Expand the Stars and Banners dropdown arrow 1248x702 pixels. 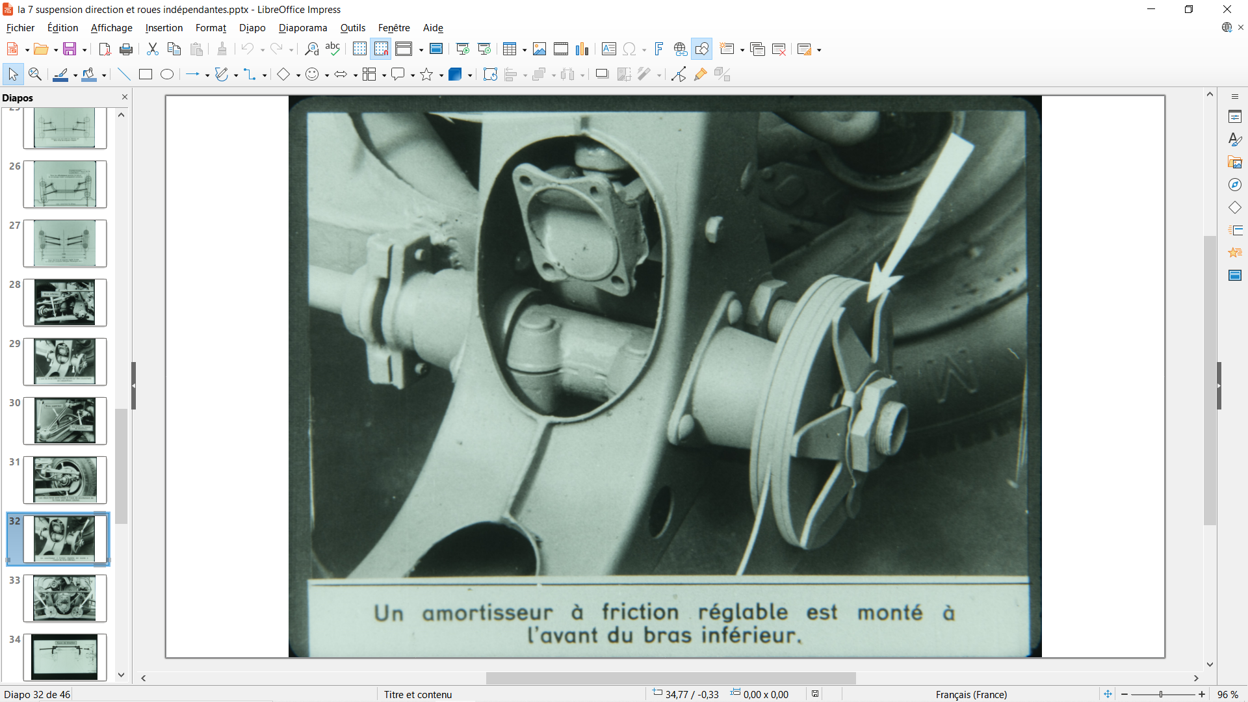click(441, 75)
